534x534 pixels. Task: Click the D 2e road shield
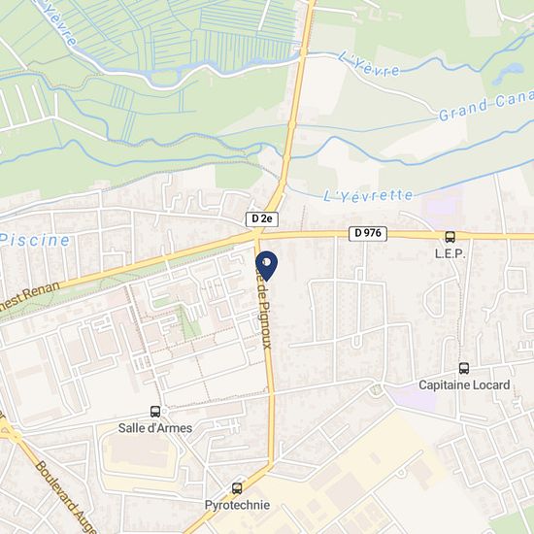coord(262,219)
